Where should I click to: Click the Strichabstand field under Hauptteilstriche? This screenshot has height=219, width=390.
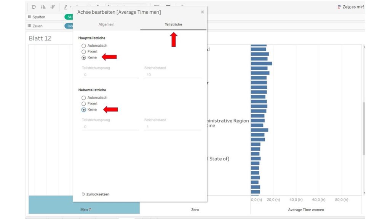(173, 75)
